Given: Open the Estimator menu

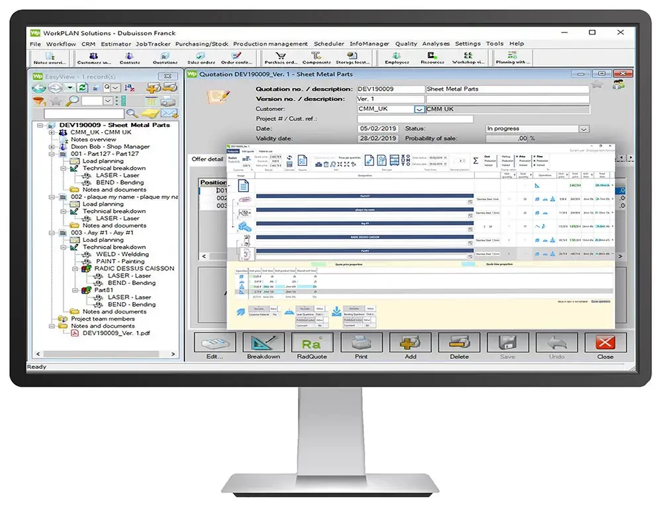Looking at the screenshot, I should pyautogui.click(x=116, y=44).
